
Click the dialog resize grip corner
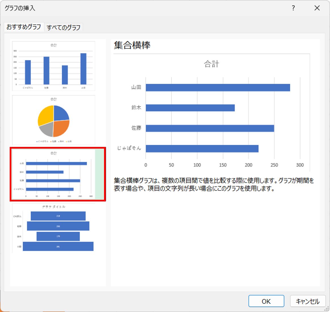click(327, 309)
